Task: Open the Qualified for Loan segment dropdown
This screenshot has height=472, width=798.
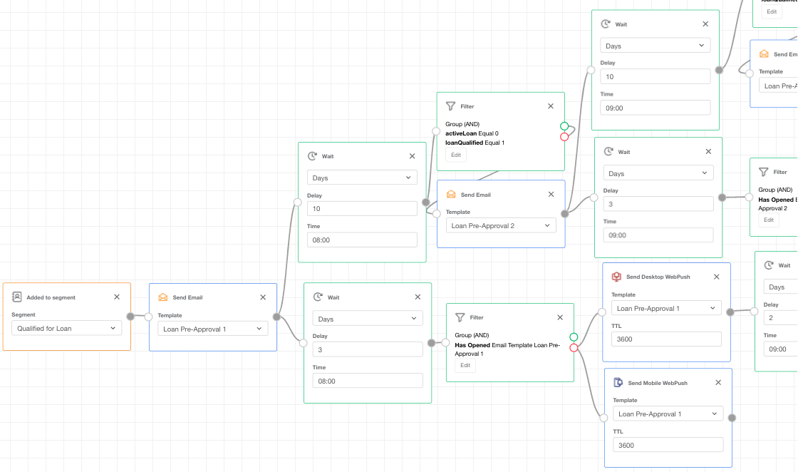Action: [x=67, y=329]
